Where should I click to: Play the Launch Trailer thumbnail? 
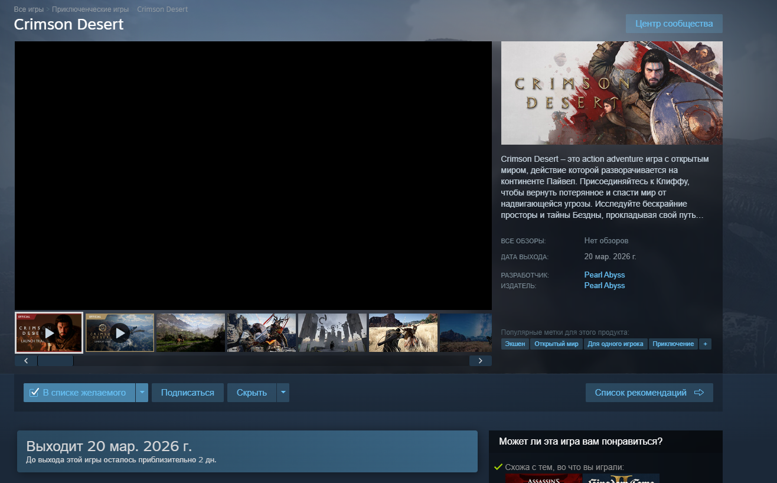click(x=49, y=333)
